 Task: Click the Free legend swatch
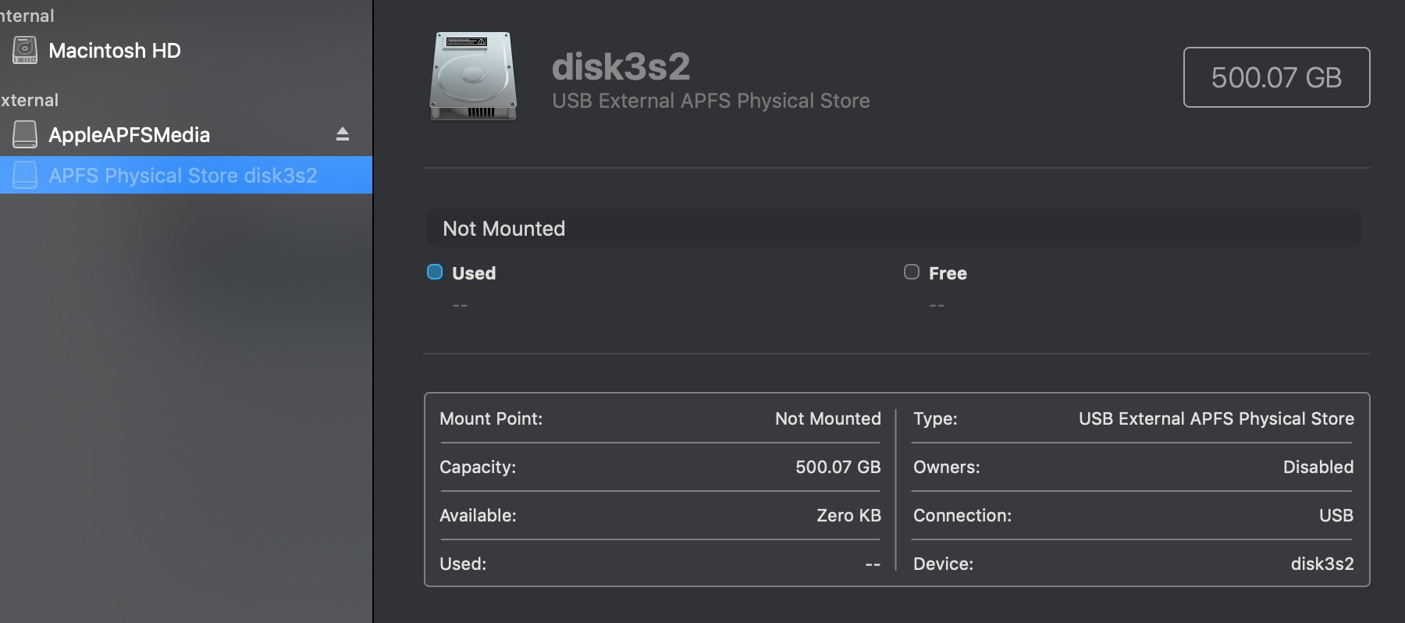point(911,272)
